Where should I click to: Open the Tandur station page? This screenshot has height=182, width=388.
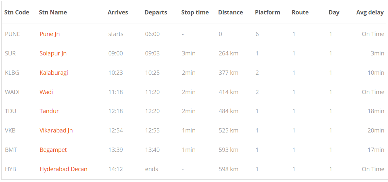point(49,111)
